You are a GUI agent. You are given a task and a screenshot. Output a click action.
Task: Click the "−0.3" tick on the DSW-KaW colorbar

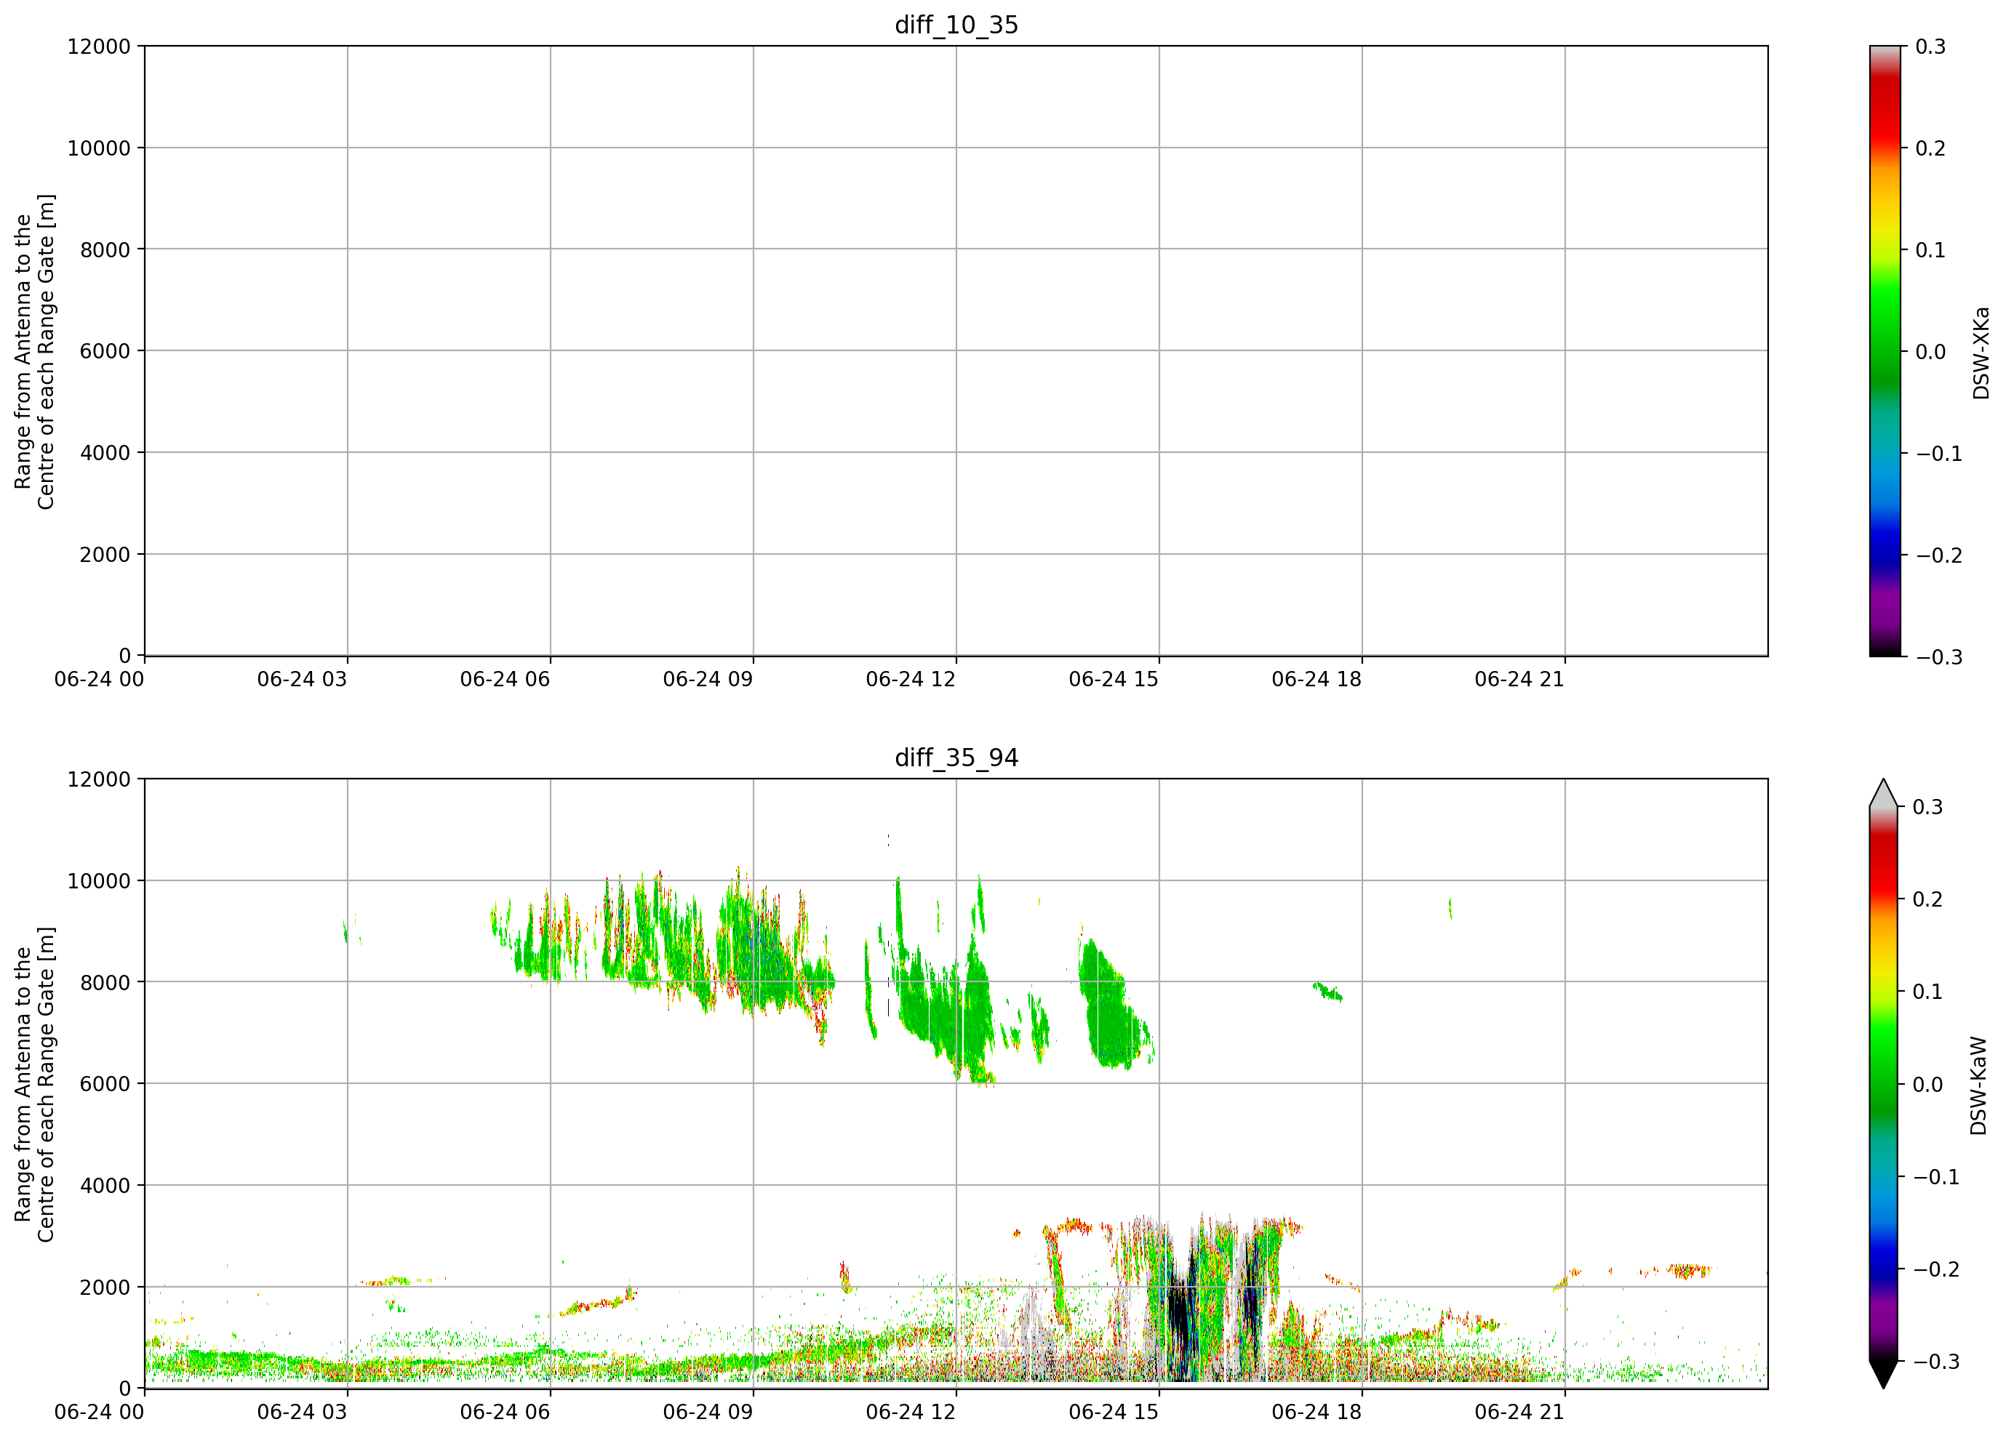1937,1362
